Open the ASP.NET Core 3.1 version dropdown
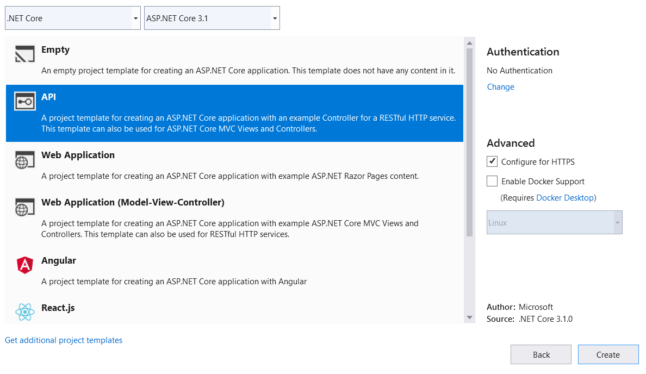Screen dimensions: 646x374 point(274,17)
